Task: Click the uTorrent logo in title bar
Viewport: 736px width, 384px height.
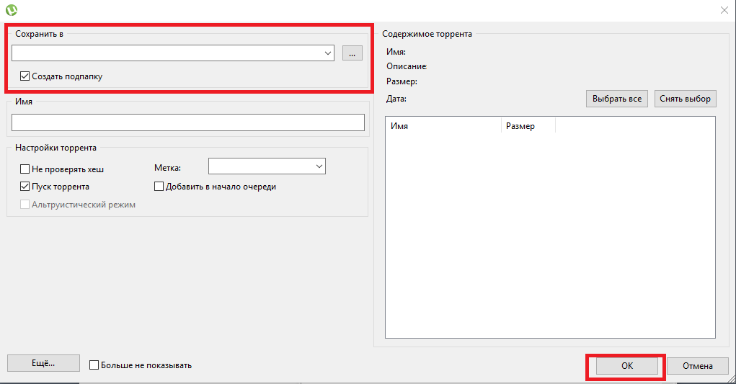Action: [x=11, y=10]
